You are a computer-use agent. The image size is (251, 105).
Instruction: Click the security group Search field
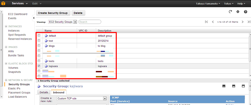(90, 22)
